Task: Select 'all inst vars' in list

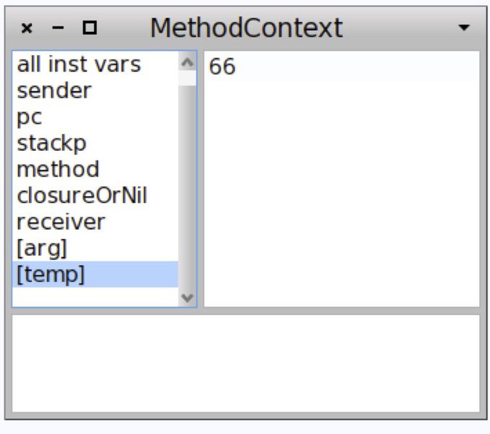Action: (78, 65)
